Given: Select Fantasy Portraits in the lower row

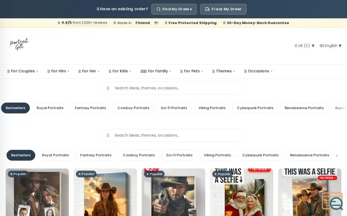Looking at the screenshot, I should coord(96,155).
